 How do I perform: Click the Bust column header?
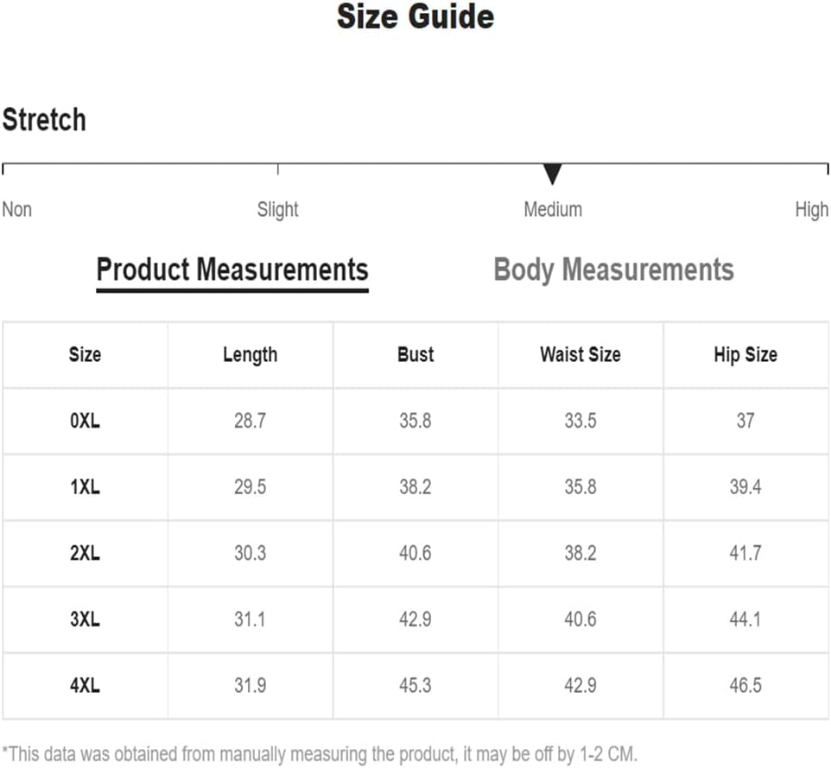pos(415,354)
